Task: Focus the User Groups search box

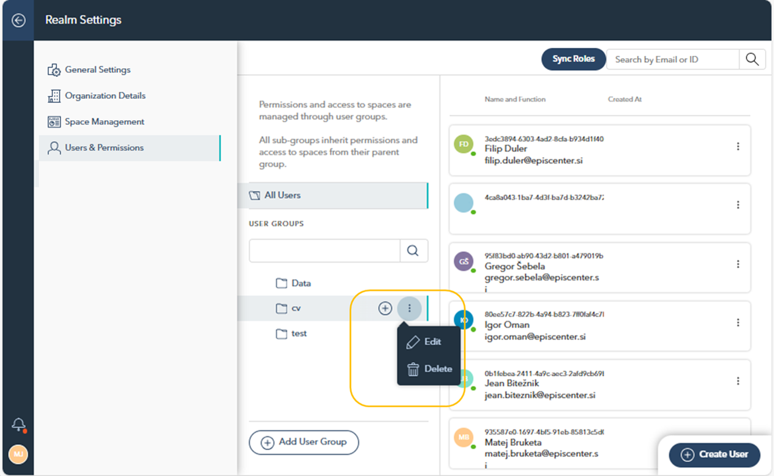Action: tap(324, 251)
